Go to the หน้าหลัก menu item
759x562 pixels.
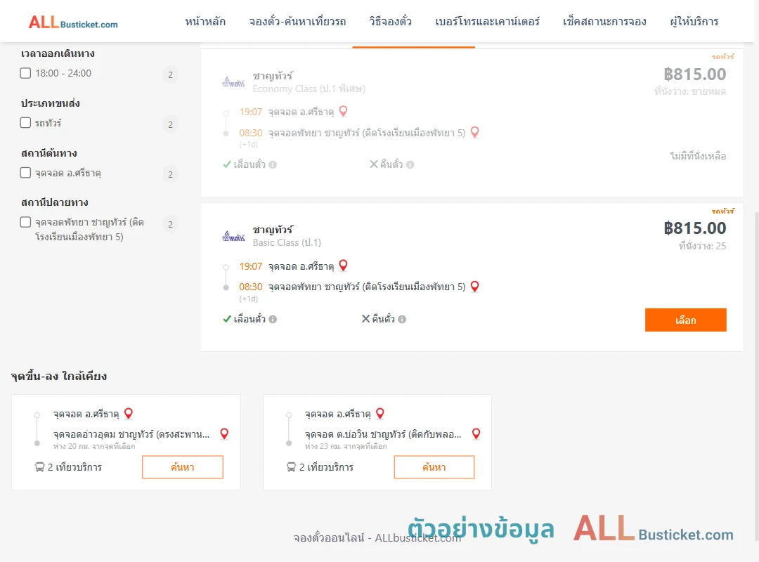point(205,21)
